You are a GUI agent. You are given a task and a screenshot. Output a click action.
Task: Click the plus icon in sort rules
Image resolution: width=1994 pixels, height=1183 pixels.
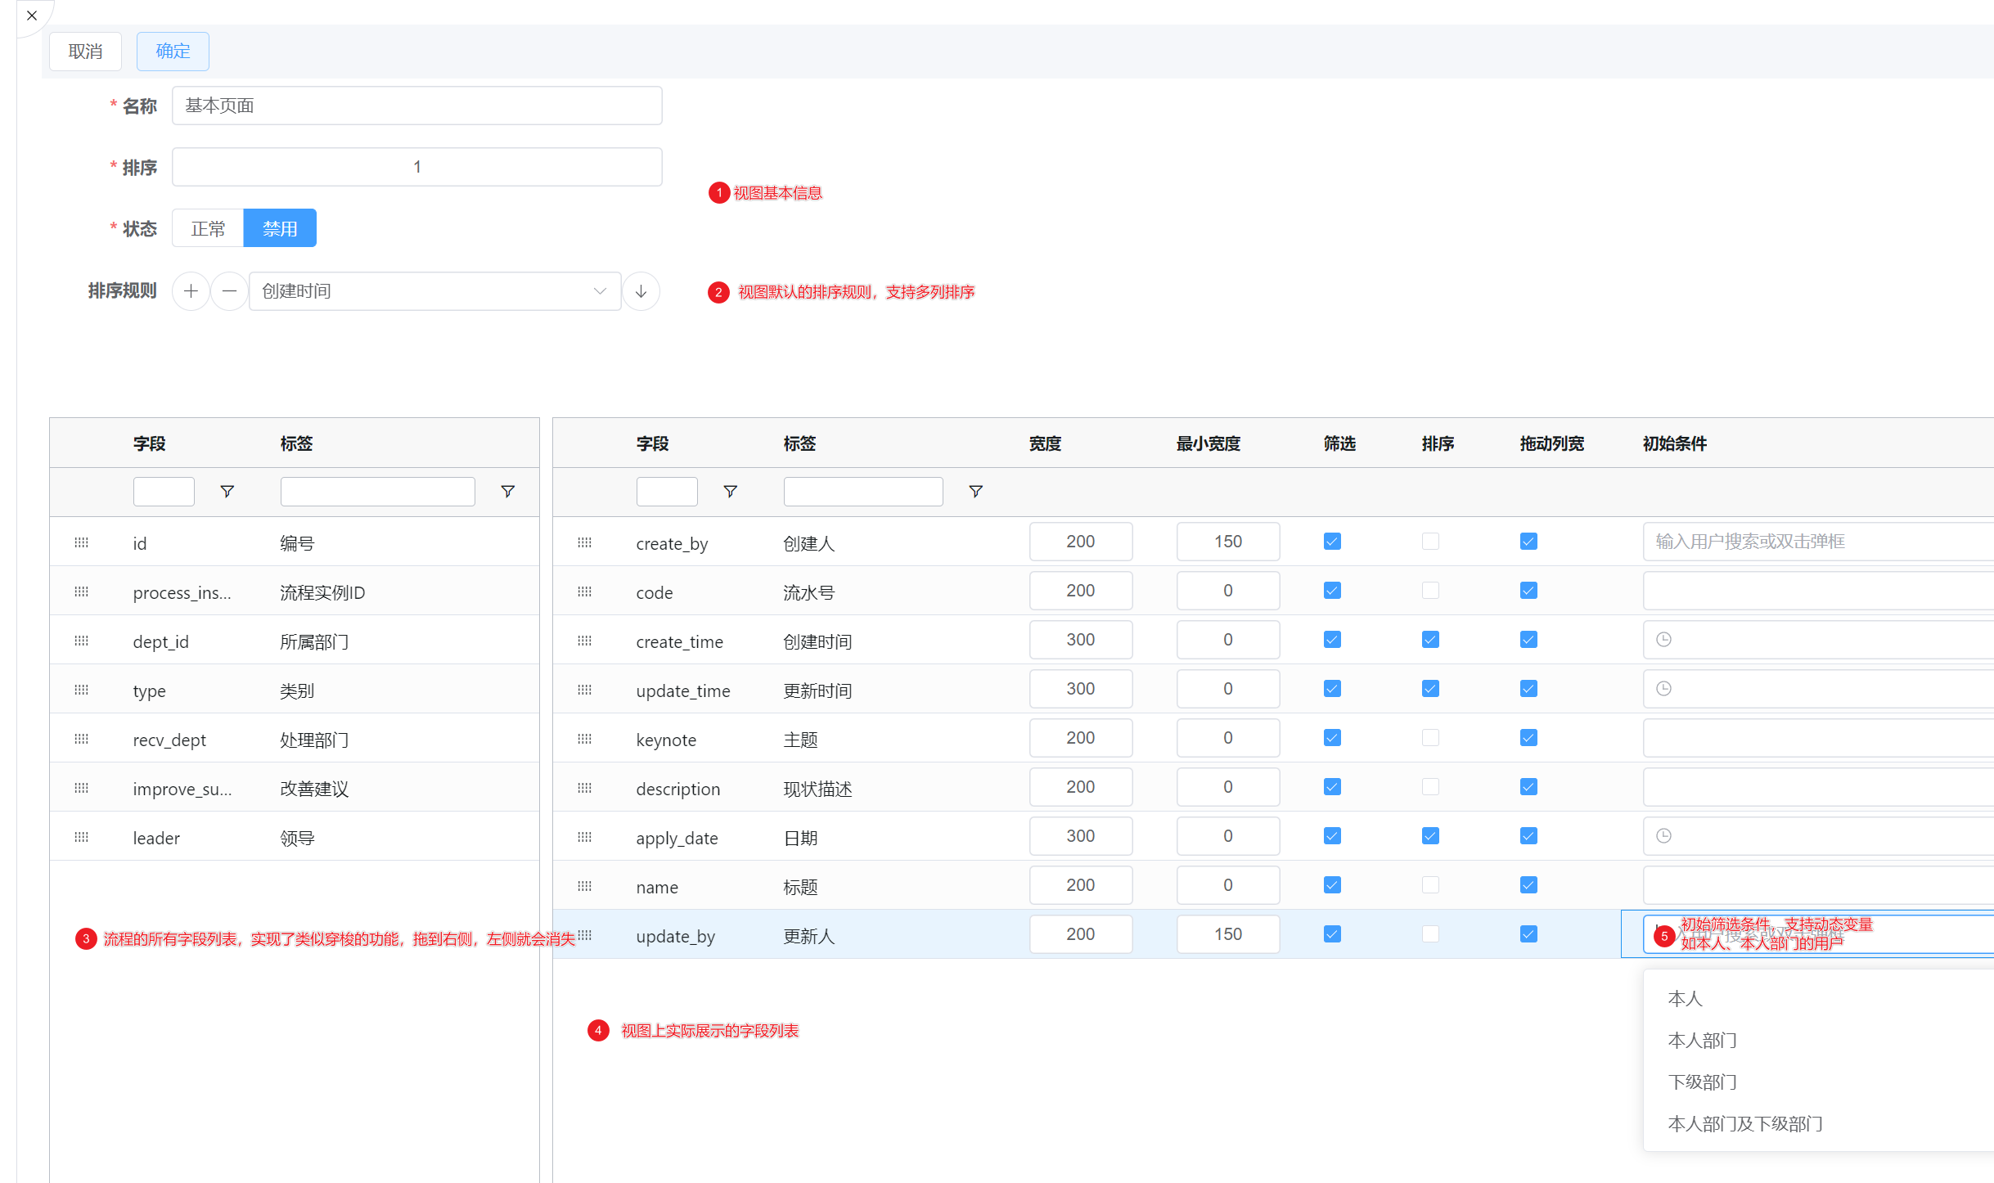click(191, 291)
